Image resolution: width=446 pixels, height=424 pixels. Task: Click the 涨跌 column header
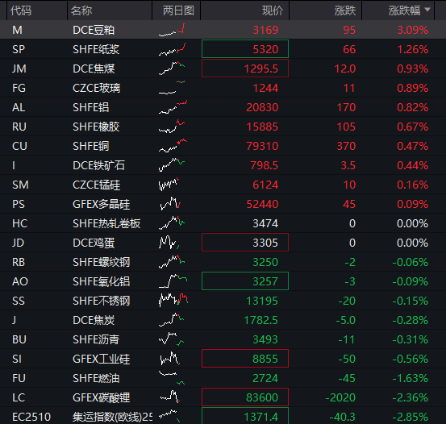click(x=345, y=10)
